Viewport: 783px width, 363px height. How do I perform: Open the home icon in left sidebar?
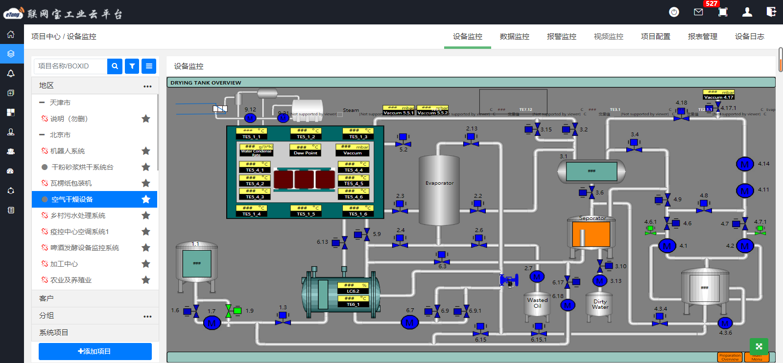[x=11, y=34]
